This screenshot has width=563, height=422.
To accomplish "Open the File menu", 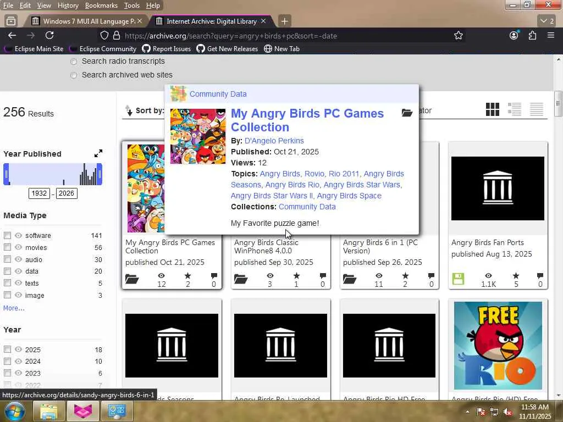I will [x=8, y=5].
